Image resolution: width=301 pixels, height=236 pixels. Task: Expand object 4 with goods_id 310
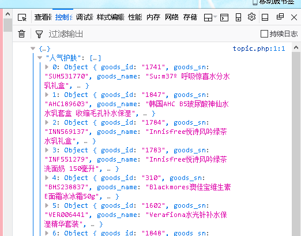47,178
